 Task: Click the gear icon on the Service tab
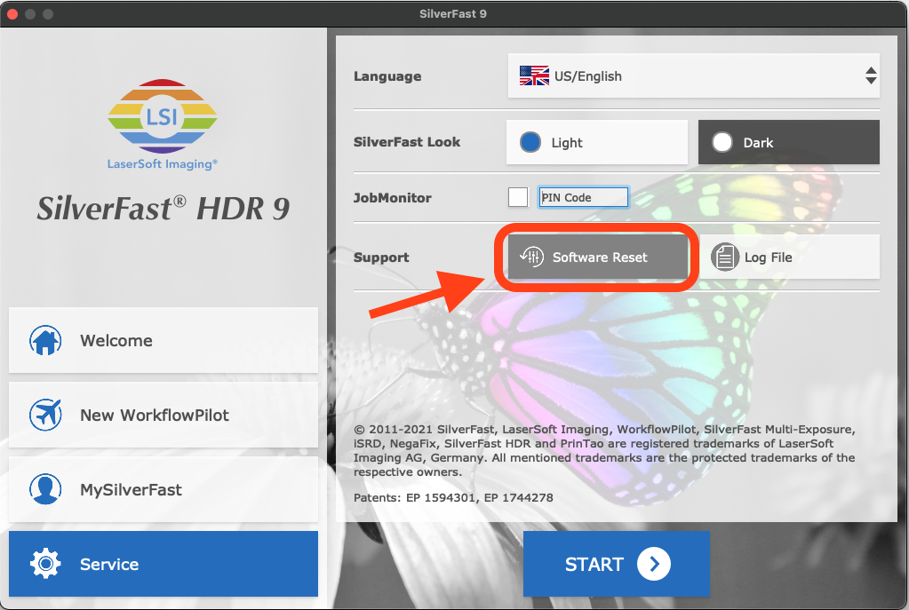pos(45,564)
